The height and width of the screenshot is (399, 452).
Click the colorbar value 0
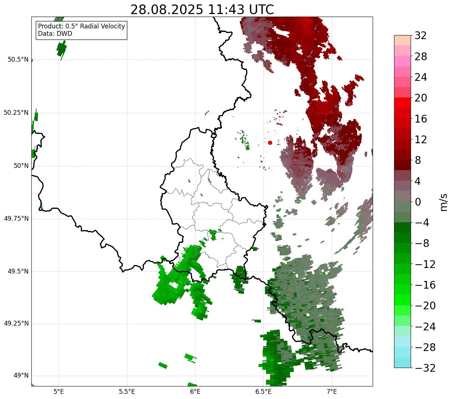tap(418, 202)
